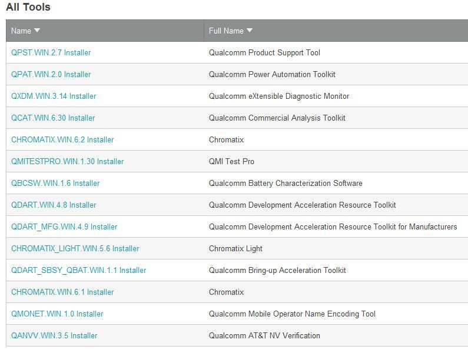Click the 'All Tools' heading
This screenshot has height=353, width=468.
(x=28, y=7)
